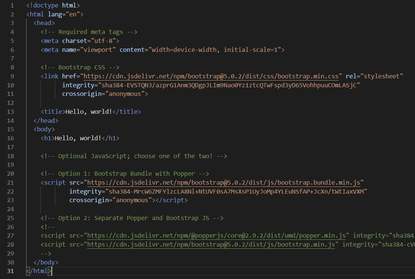Click the "Option 1: Bootstrap Bundle with Popper" comment
The width and height of the screenshot is (415, 279).
coord(125,174)
